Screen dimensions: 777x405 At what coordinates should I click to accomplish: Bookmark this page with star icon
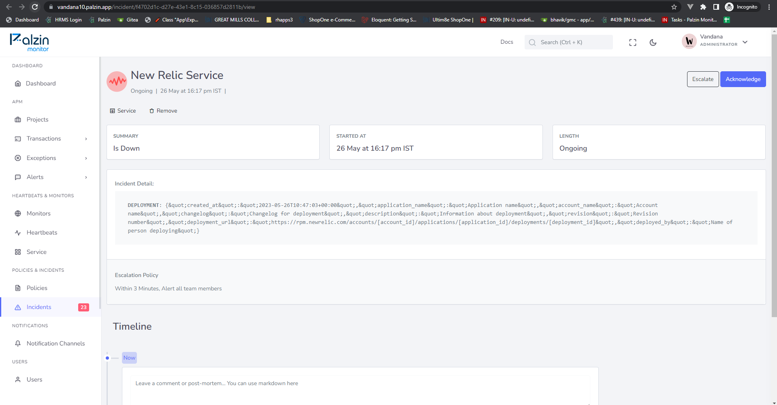point(674,7)
